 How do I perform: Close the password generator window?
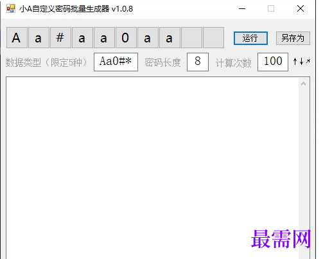(301, 8)
